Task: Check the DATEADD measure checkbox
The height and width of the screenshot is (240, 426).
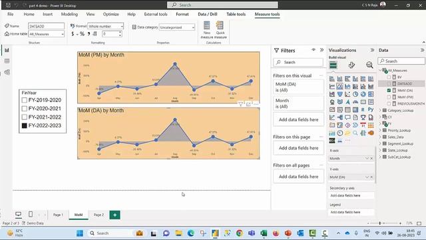Action: tap(389, 83)
